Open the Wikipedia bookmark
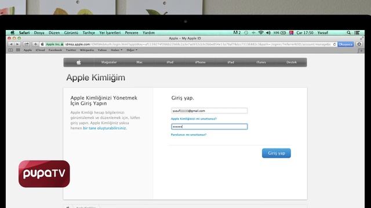This screenshot has height=208, width=371. 87,50
